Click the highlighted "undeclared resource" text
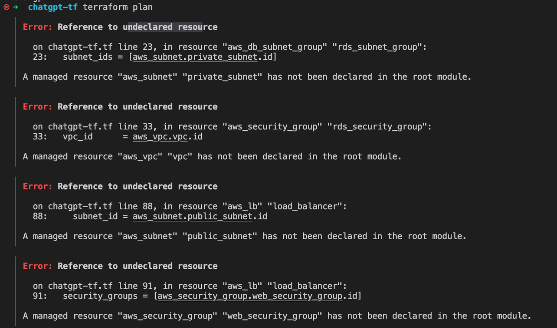 click(x=170, y=27)
